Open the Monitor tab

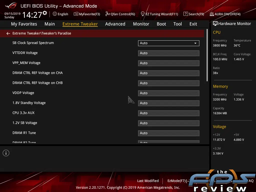(x=141, y=24)
